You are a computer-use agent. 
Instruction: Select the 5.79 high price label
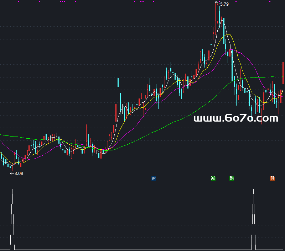coord(224,4)
